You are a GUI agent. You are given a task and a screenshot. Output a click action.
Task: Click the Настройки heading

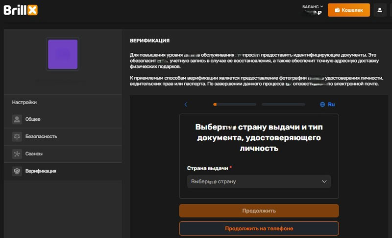[x=24, y=103]
